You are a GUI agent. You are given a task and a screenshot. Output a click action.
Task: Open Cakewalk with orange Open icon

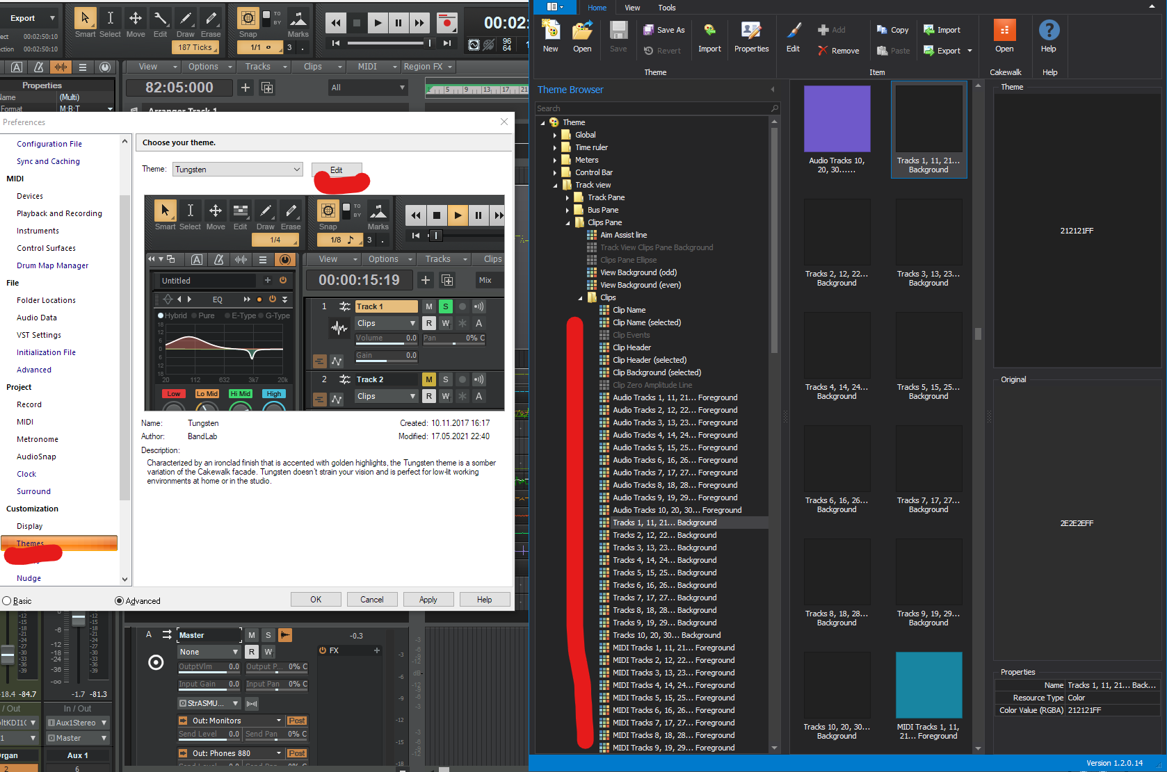(1004, 36)
